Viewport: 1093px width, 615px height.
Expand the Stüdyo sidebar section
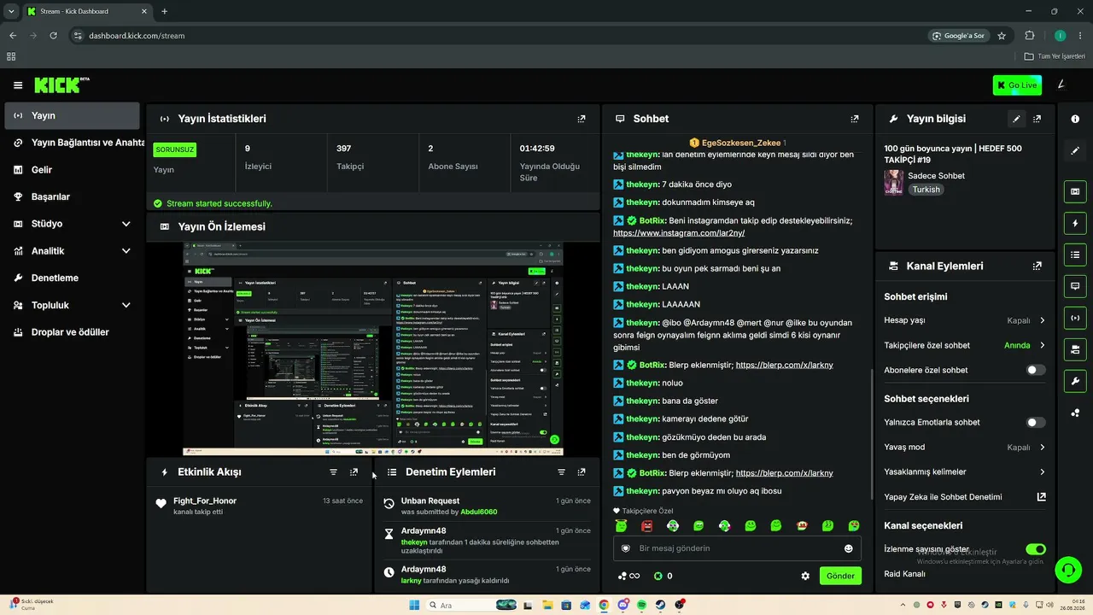73,224
